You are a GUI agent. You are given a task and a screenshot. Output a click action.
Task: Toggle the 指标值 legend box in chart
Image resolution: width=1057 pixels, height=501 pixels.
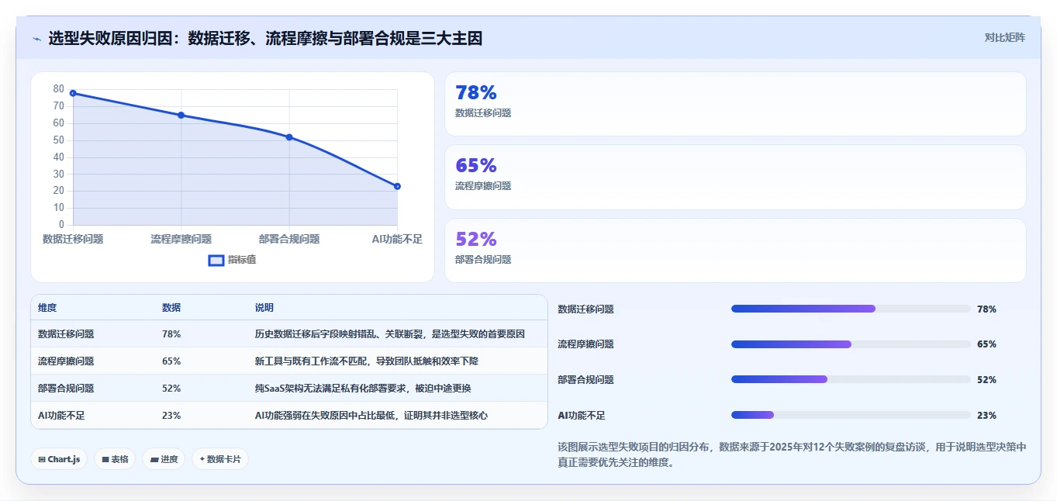pyautogui.click(x=216, y=260)
